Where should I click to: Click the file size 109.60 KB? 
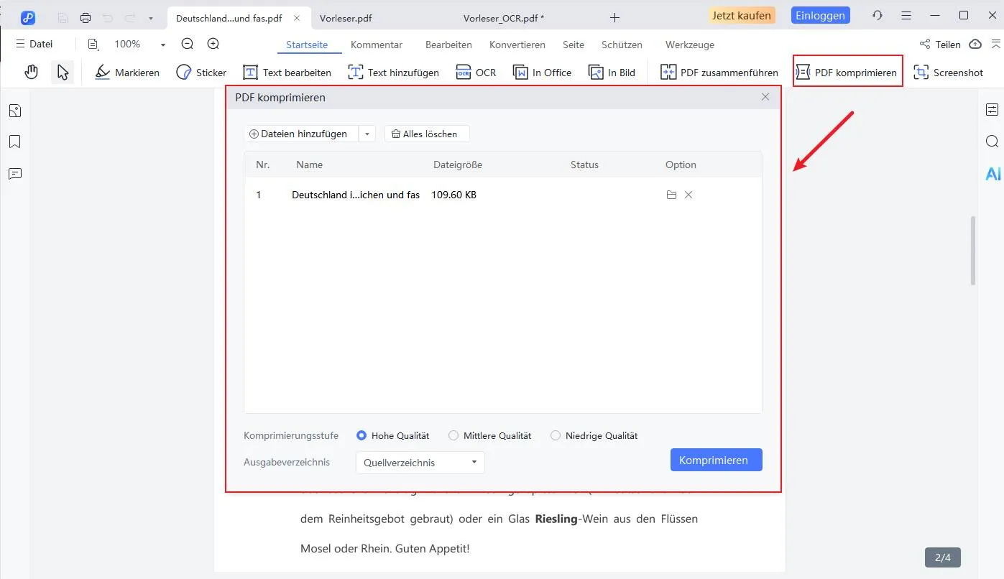(453, 195)
